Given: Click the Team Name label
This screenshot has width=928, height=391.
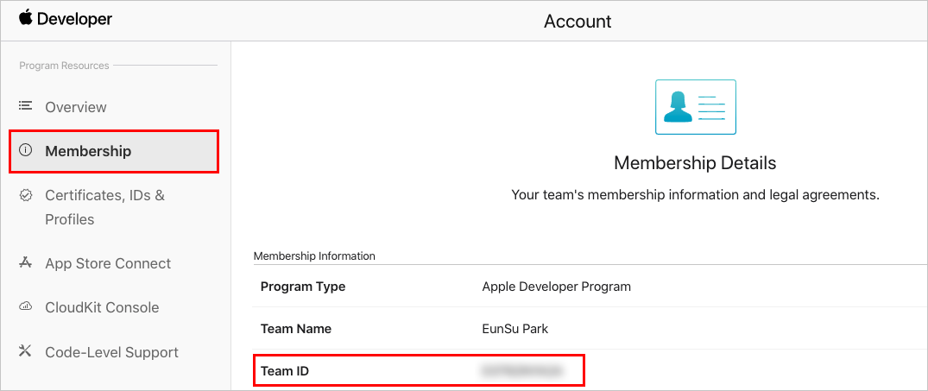Looking at the screenshot, I should [x=296, y=329].
